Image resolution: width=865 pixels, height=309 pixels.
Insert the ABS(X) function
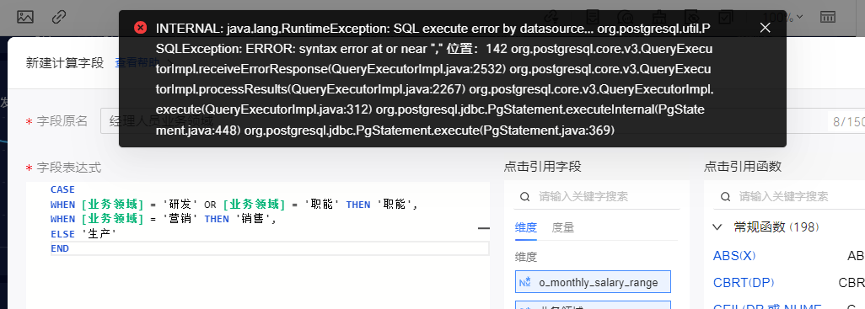(734, 256)
